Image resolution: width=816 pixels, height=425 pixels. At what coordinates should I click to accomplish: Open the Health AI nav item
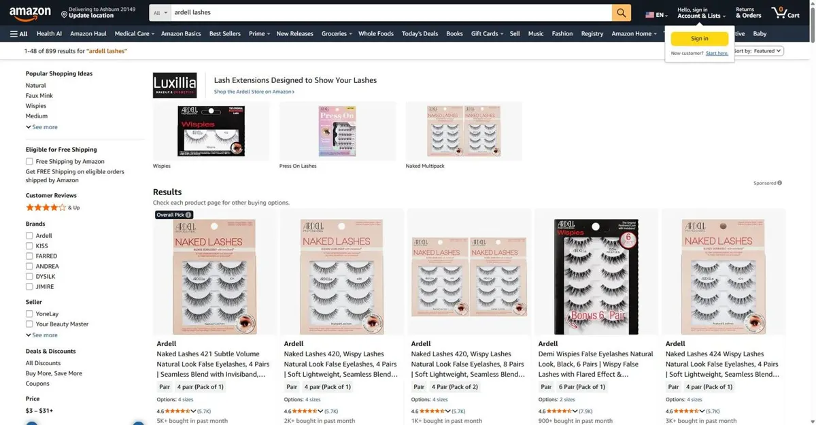[49, 33]
